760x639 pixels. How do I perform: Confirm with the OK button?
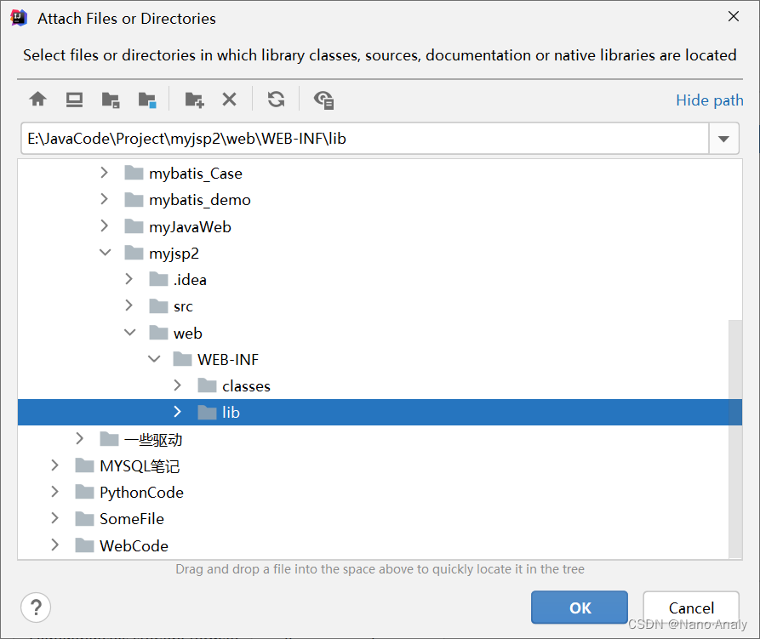[580, 608]
